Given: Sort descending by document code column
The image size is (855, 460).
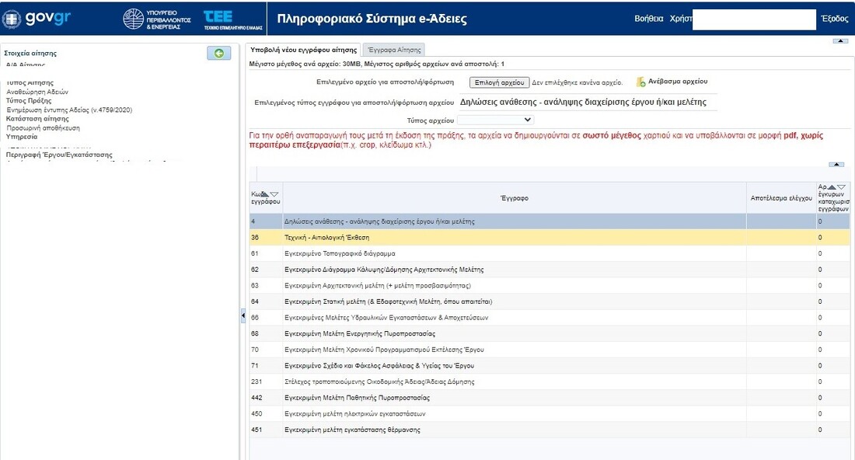Looking at the screenshot, I should [x=274, y=194].
